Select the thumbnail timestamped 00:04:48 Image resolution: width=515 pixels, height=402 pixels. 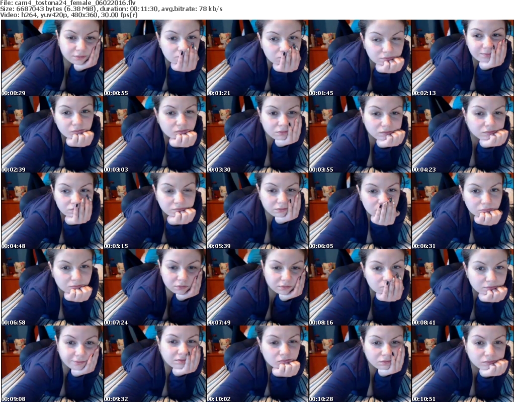tap(52, 211)
